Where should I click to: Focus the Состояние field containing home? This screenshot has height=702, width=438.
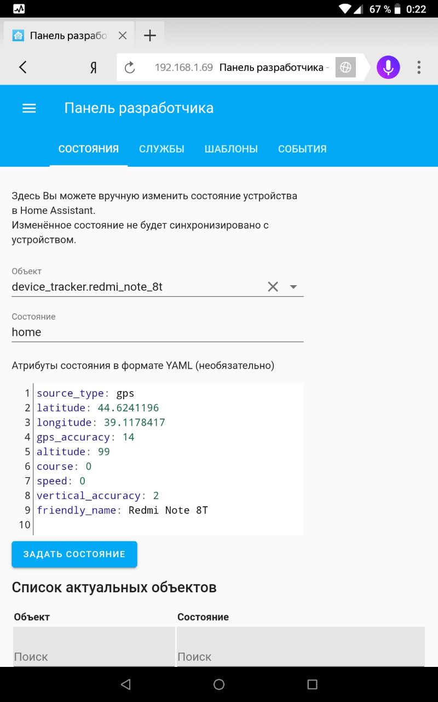(x=158, y=332)
